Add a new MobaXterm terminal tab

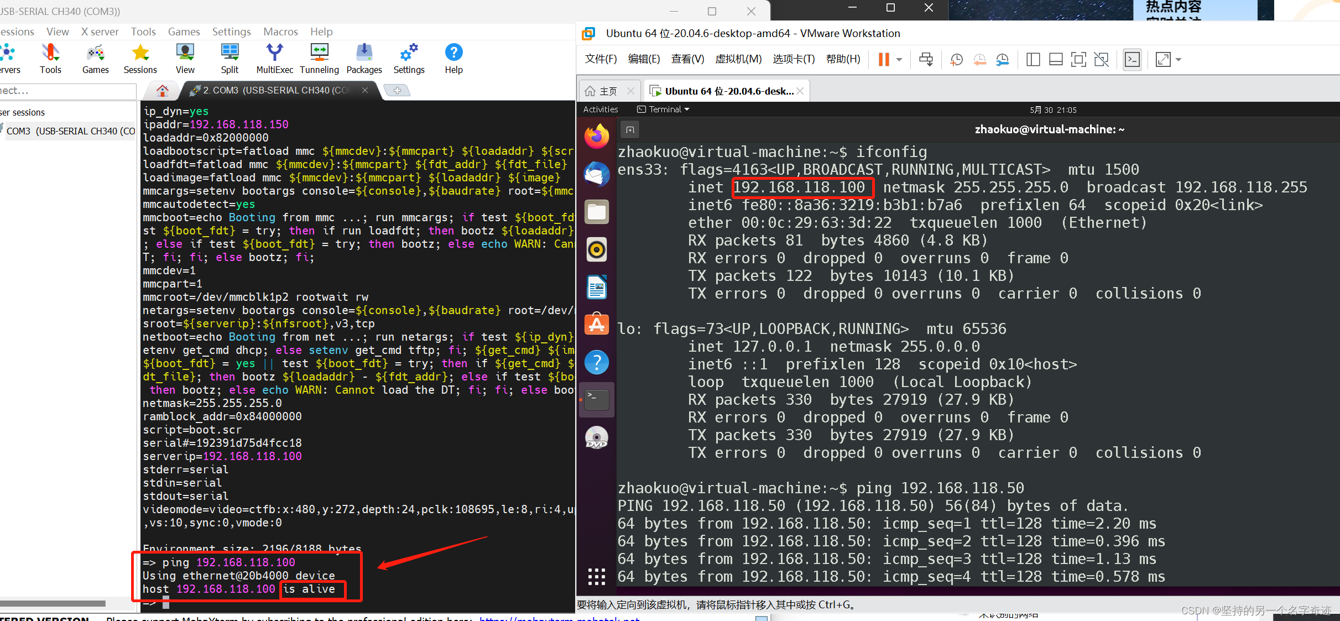[x=397, y=90]
